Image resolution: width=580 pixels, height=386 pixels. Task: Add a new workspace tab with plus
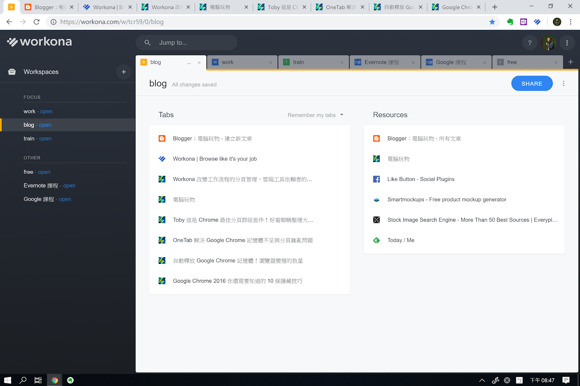tap(571, 62)
